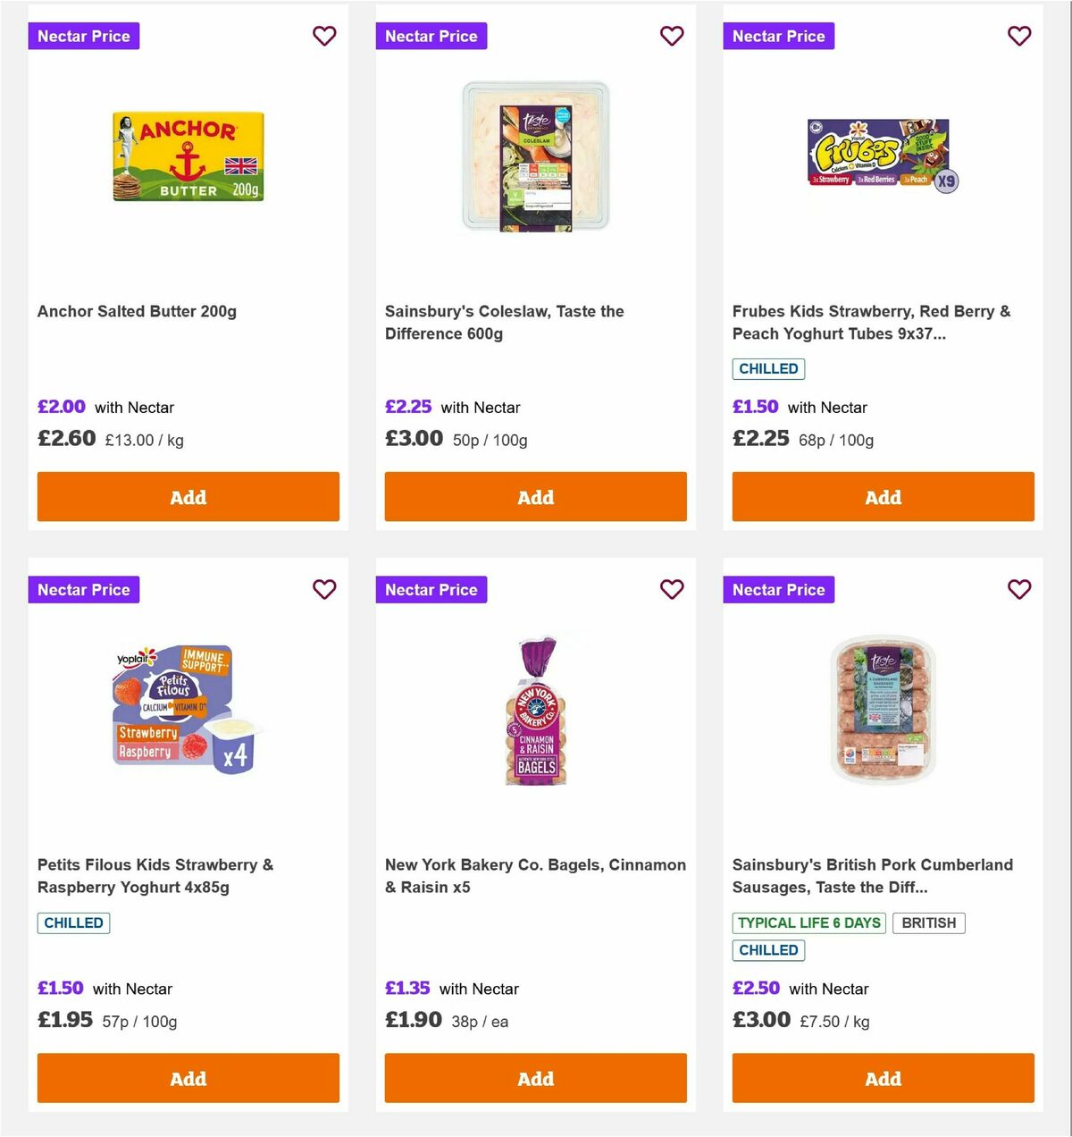Click the CHILLED label under Cumberland Sausages
1072x1137 pixels.
(768, 950)
